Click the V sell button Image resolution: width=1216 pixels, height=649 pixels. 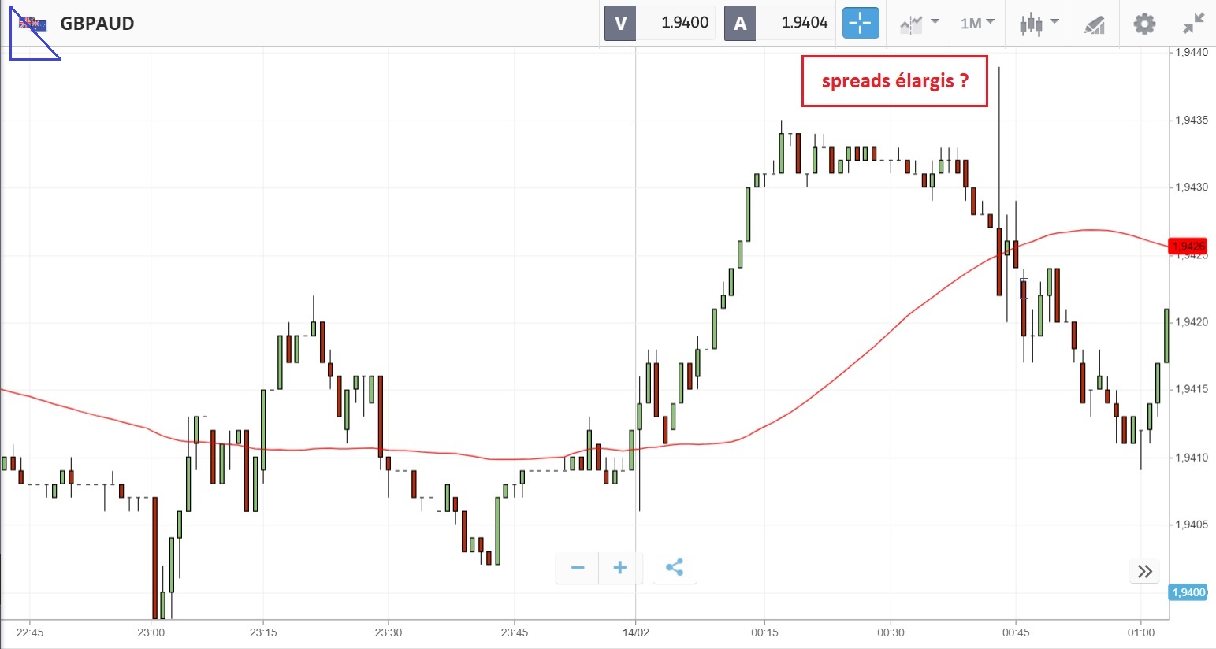(x=619, y=23)
